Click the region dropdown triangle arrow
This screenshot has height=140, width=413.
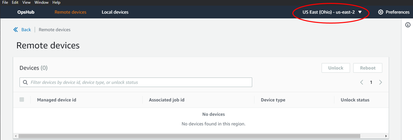360,12
